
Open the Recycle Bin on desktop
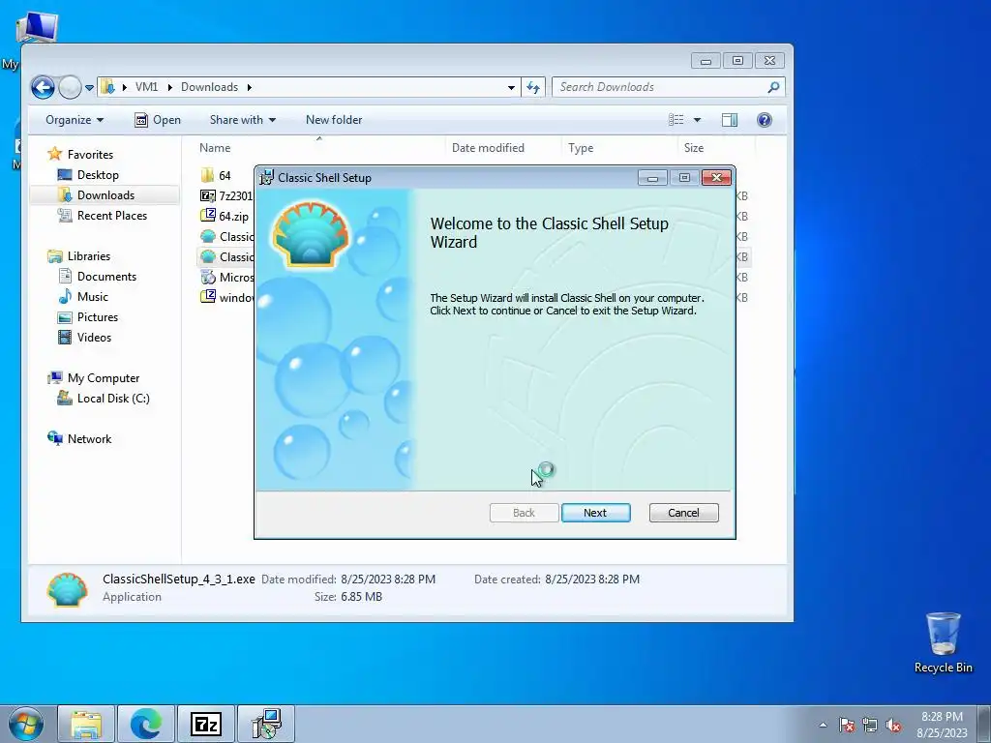[x=943, y=642]
